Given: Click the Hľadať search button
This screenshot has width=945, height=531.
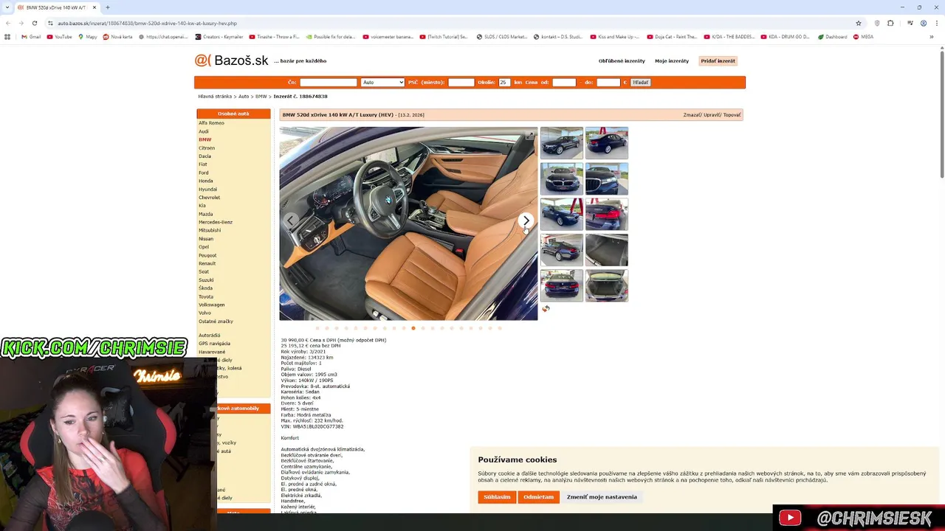Looking at the screenshot, I should click(x=640, y=83).
